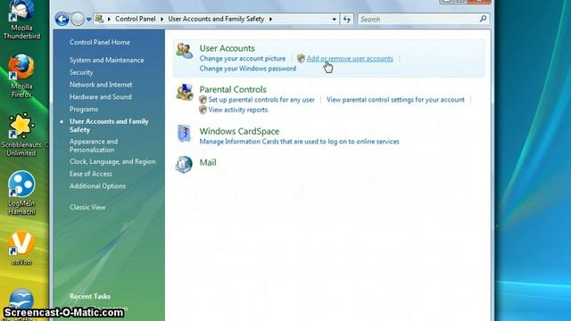Open Appearance and Personalization
Screen dimensions: 571x321
[94, 145]
